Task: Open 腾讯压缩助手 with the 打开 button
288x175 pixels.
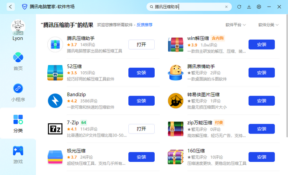Action: pos(141,45)
